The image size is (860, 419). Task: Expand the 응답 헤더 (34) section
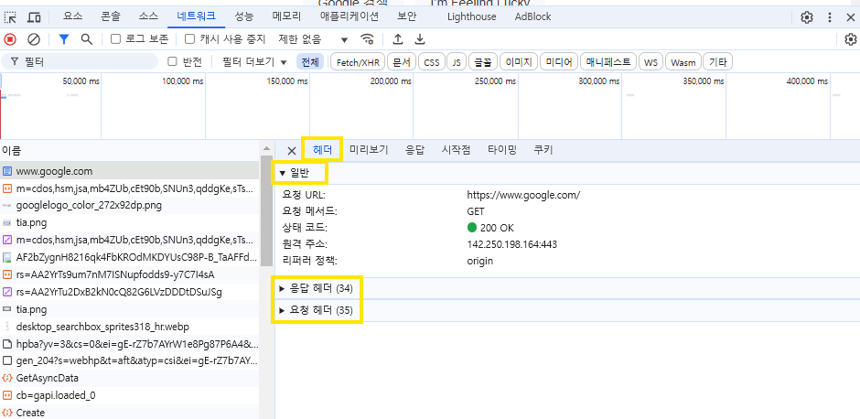tap(317, 288)
